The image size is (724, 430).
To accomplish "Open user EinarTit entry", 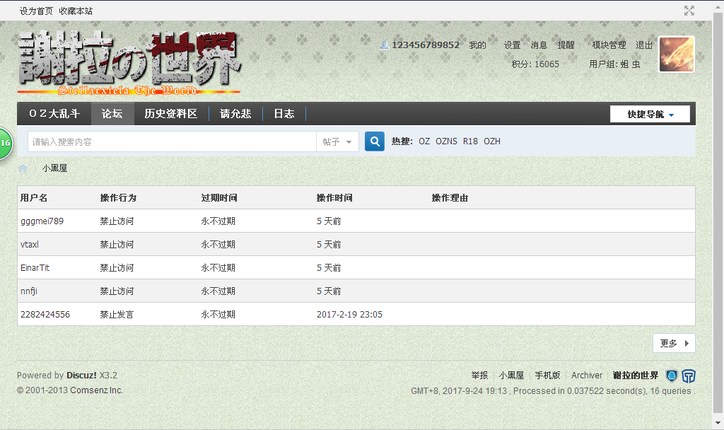I will [35, 268].
